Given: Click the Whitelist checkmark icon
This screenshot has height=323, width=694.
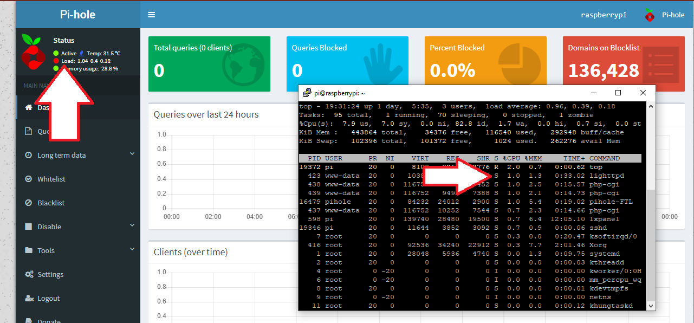Looking at the screenshot, I should (x=29, y=179).
